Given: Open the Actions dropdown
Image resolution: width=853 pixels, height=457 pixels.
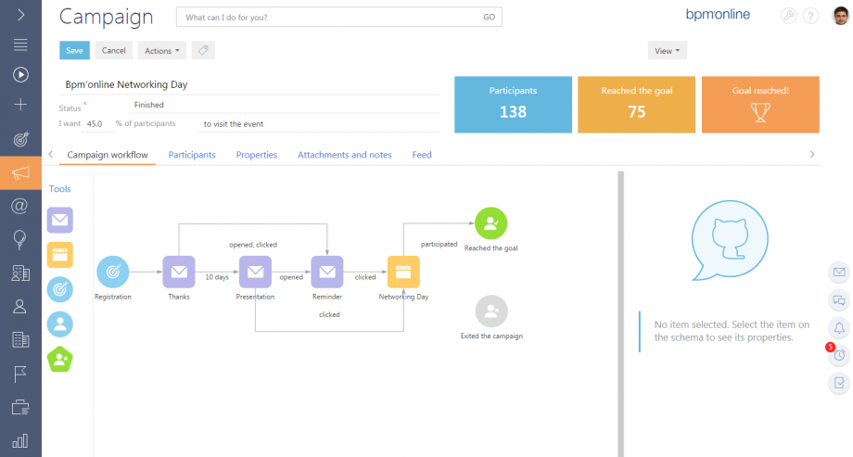Looking at the screenshot, I should 161,51.
